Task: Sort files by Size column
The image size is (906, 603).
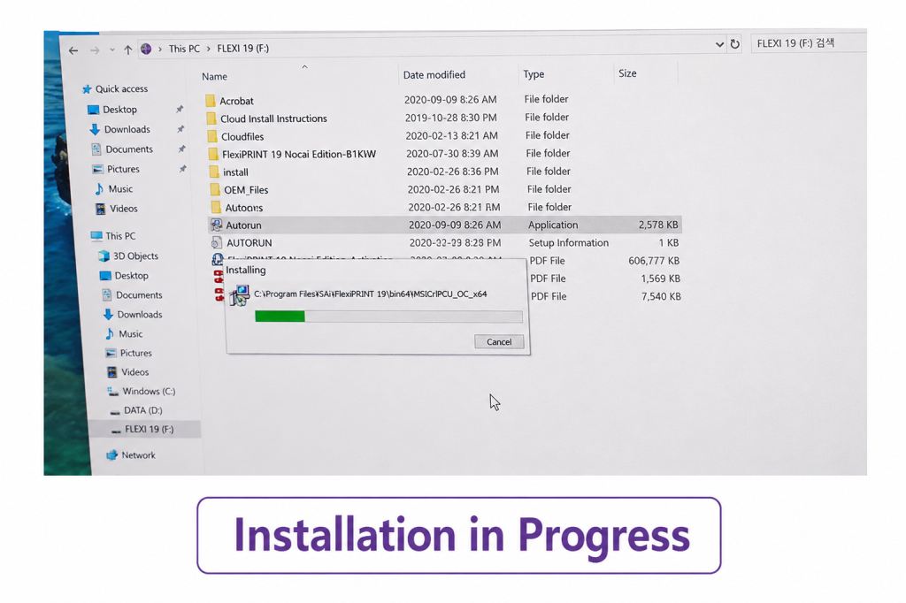Action: [627, 73]
